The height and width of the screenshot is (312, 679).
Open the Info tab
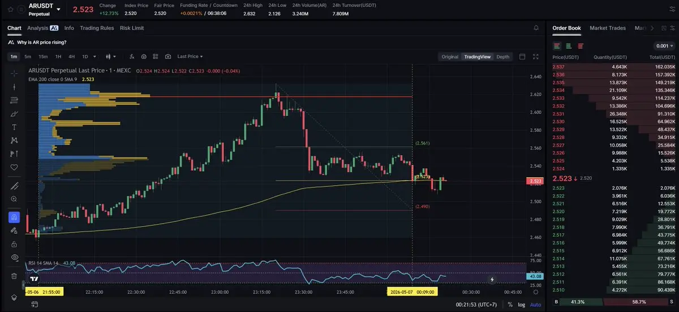[69, 28]
